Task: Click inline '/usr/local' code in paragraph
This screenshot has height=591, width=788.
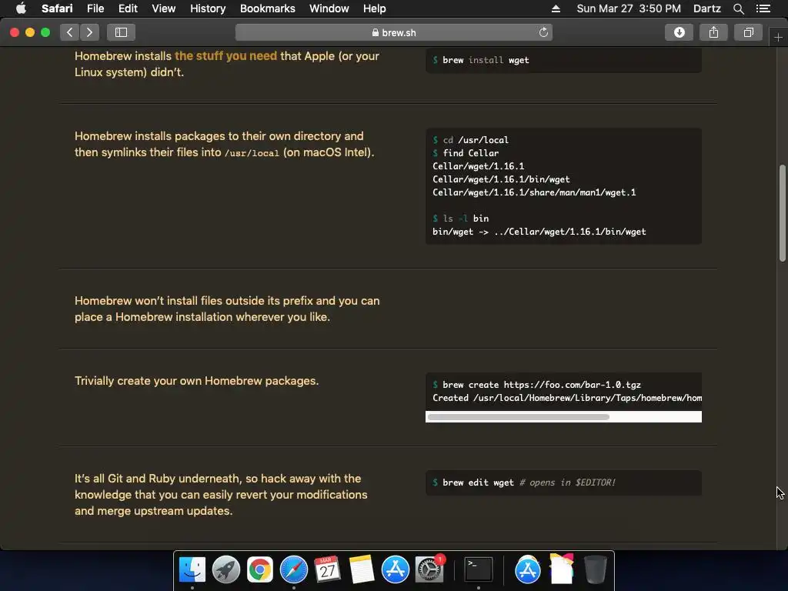Action: (x=252, y=153)
